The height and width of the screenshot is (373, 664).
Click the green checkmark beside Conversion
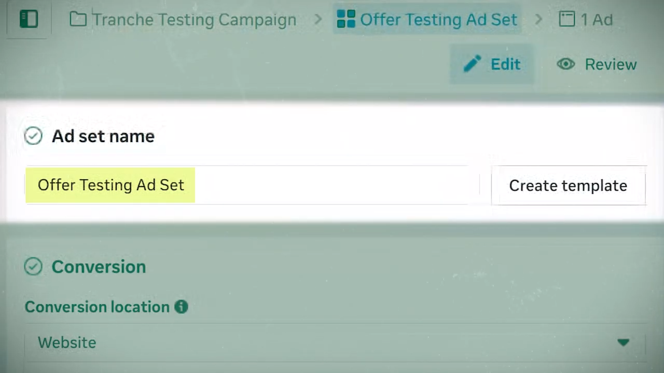point(33,266)
